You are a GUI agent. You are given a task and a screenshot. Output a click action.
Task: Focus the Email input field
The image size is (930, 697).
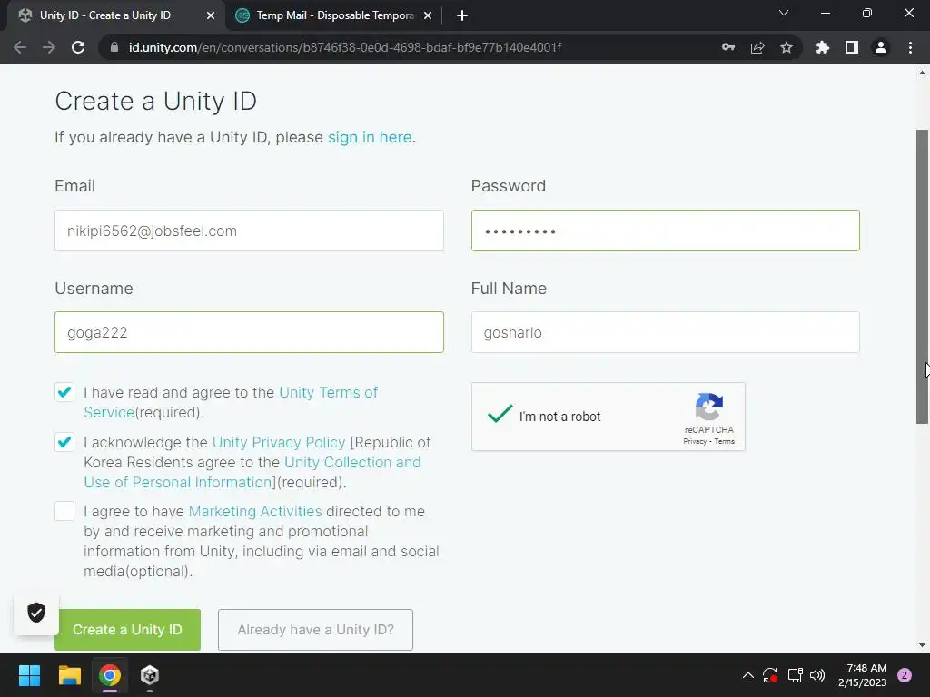249,231
